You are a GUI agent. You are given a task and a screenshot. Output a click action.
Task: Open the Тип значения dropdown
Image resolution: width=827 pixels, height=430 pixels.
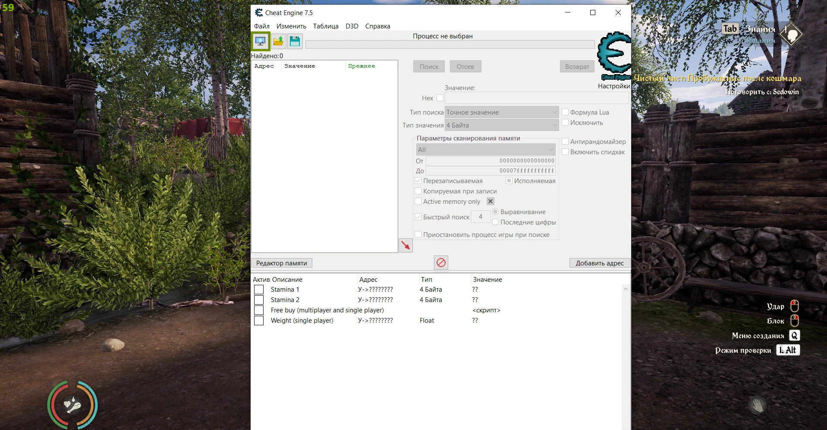pyautogui.click(x=502, y=125)
